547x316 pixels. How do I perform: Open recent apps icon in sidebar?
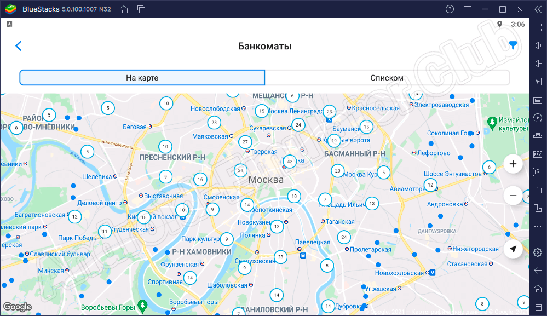tap(538, 307)
